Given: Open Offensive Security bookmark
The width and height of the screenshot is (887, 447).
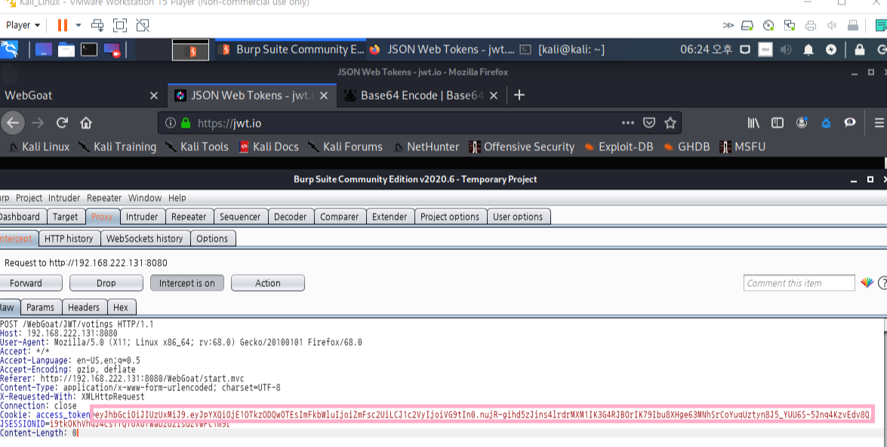Looking at the screenshot, I should coord(522,147).
